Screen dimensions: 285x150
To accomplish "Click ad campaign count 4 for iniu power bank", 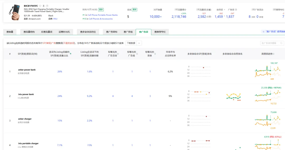I will pyautogui.click(x=113, y=96).
